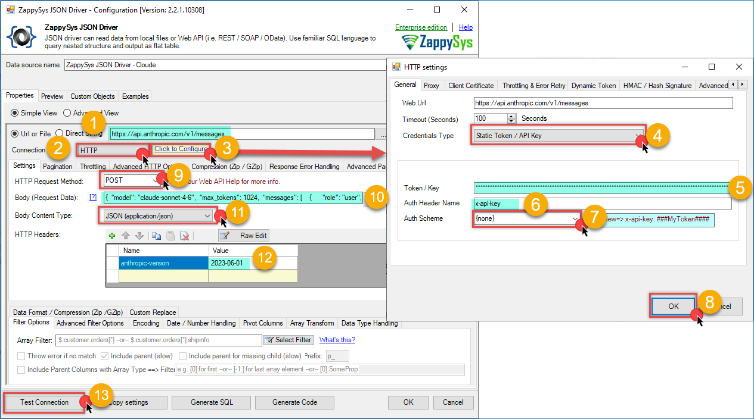Click the paste headers icon

(x=170, y=236)
